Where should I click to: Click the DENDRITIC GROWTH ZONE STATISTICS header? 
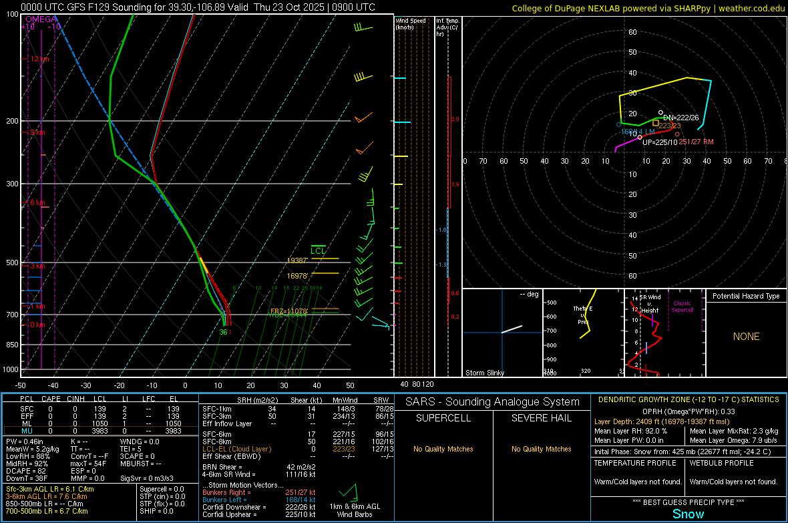pos(688,400)
